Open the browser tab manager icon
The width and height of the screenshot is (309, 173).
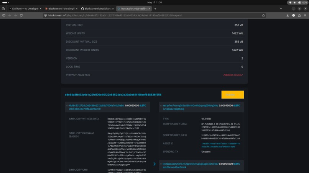(x=3, y=9)
